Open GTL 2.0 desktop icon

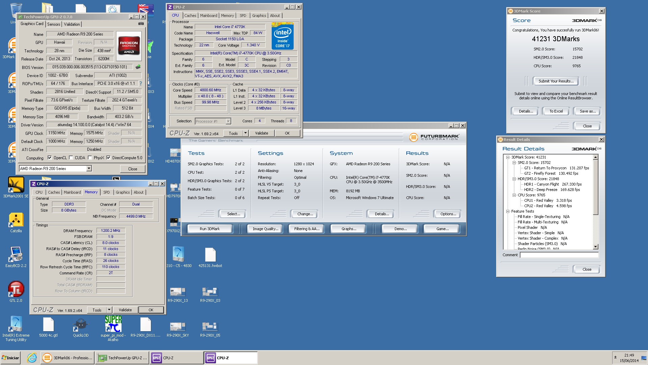tap(16, 292)
